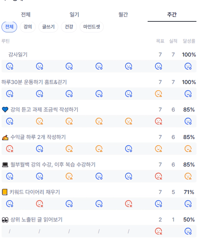Click the blue heart icon beside 강의 듣고 과제
The width and height of the screenshot is (201, 249).
[x=5, y=110]
